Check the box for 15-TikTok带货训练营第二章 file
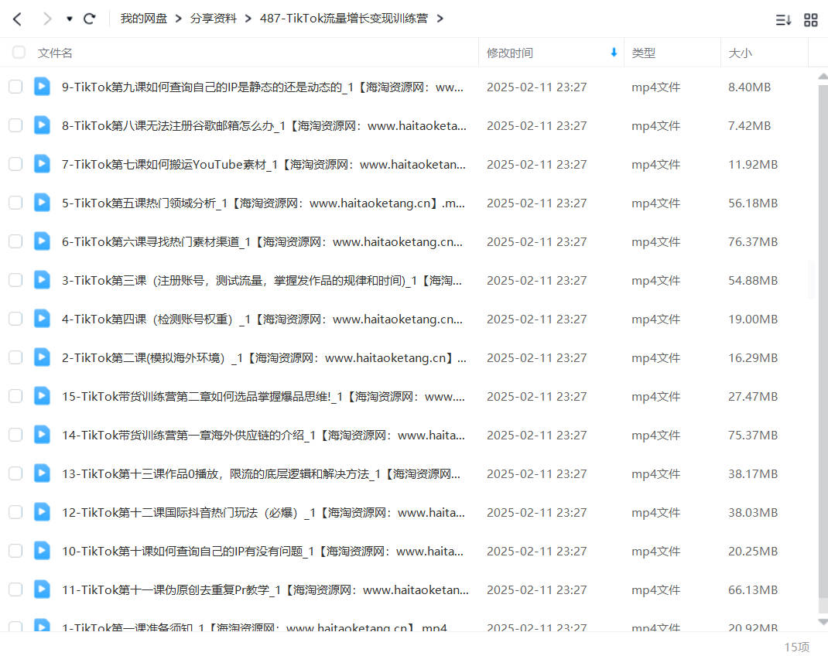828x656 pixels. [x=15, y=396]
